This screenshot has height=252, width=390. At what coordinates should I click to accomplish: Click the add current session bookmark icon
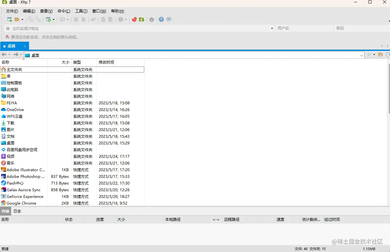(x=7, y=37)
